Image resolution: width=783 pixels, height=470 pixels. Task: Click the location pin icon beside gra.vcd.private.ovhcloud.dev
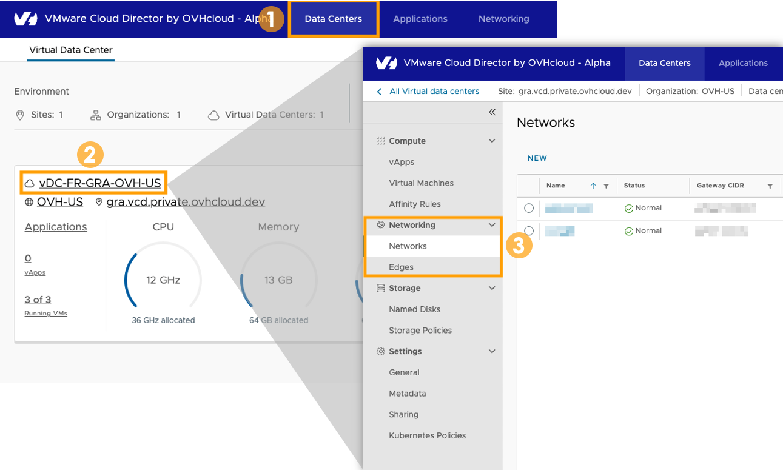point(99,202)
